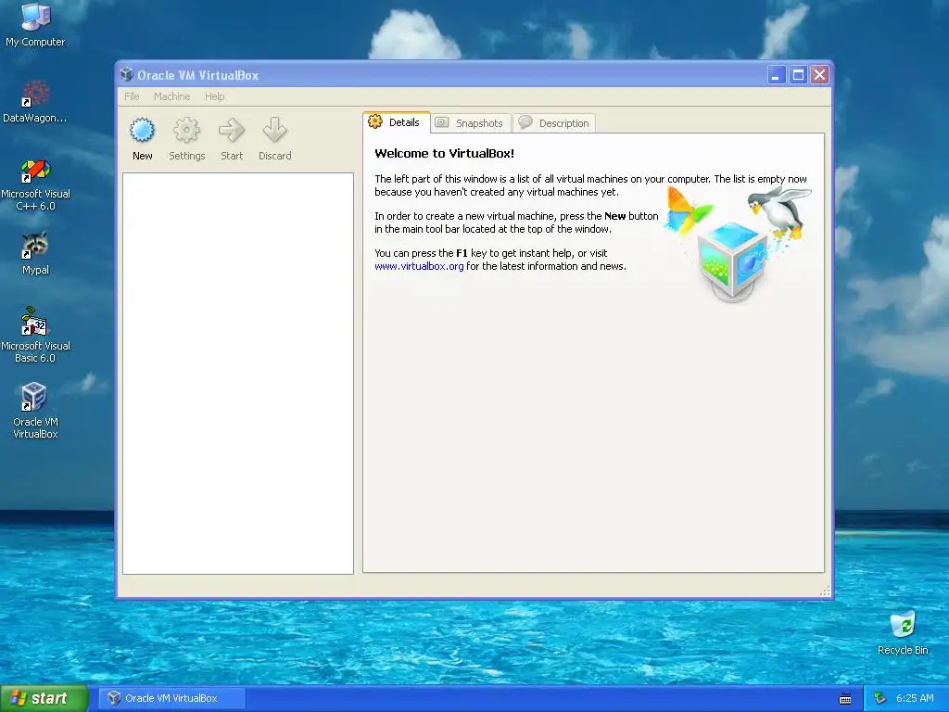949x712 pixels.
Task: Open the Machine menu
Action: [x=171, y=96]
